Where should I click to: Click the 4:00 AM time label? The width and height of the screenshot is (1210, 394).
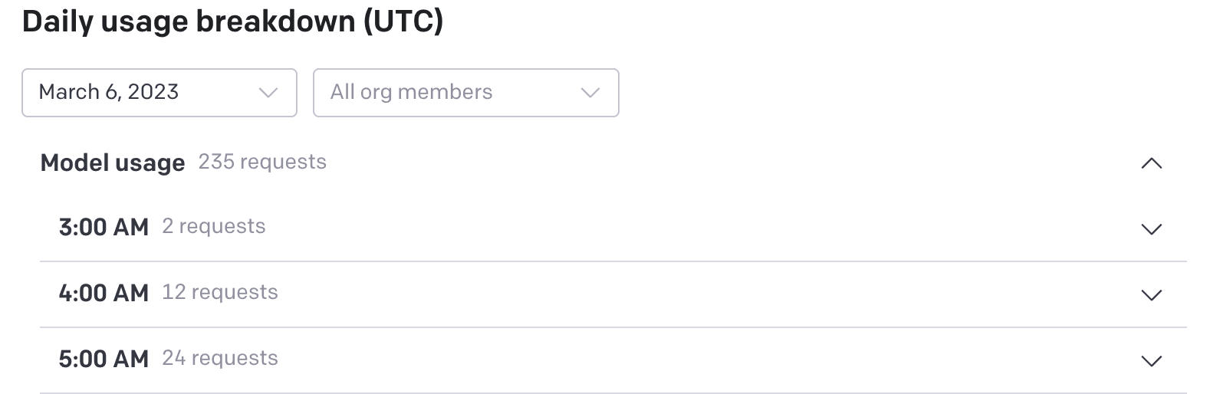[104, 293]
